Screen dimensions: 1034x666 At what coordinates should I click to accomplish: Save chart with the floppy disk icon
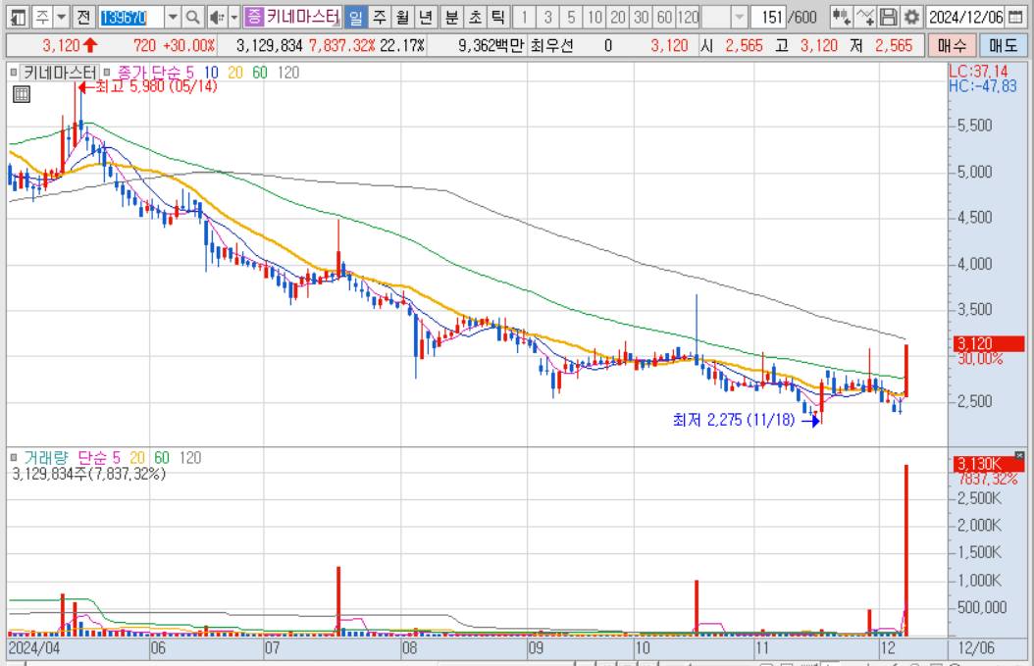coord(888,17)
